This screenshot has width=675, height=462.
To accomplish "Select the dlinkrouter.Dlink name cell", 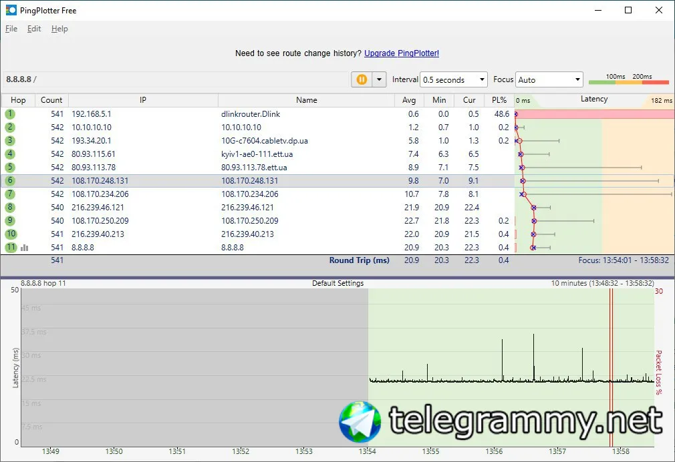I will [251, 114].
